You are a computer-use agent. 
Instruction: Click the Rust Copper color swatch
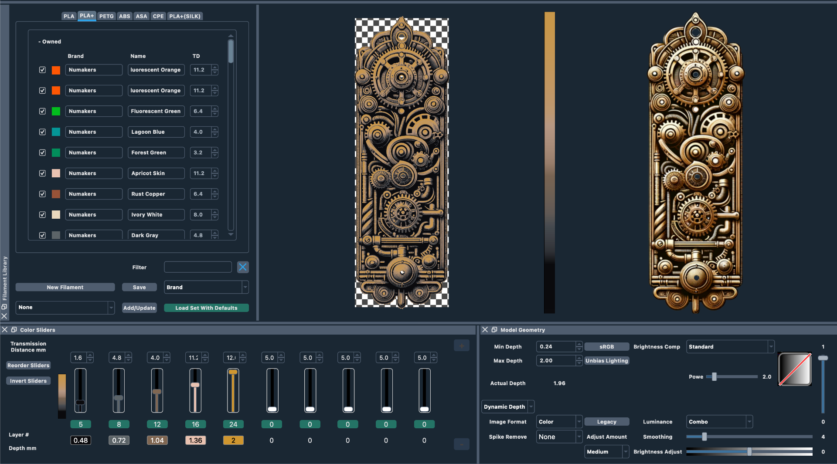coord(56,194)
